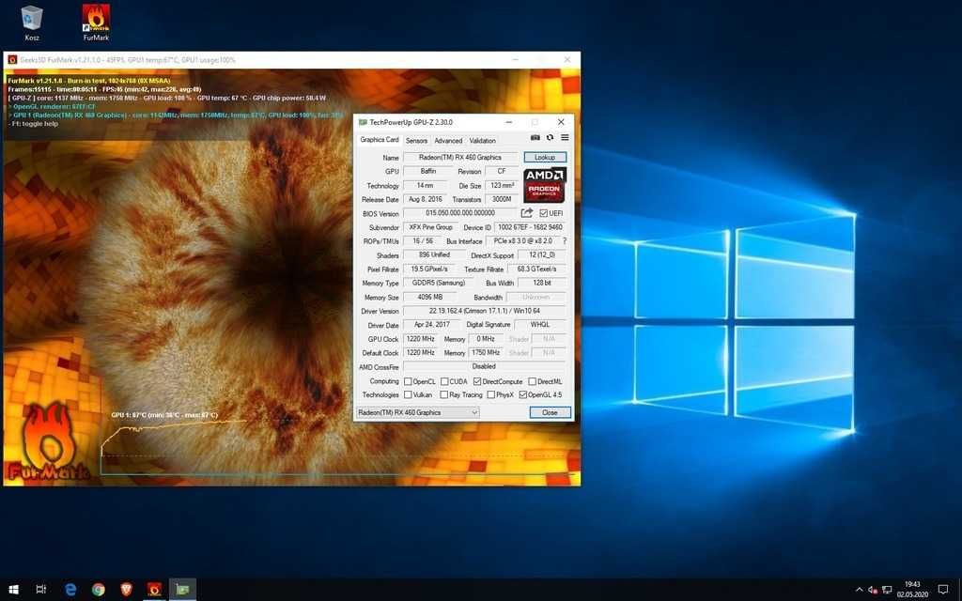The height and width of the screenshot is (601, 962).
Task: Open the Windows Start menu
Action: pyautogui.click(x=13, y=590)
